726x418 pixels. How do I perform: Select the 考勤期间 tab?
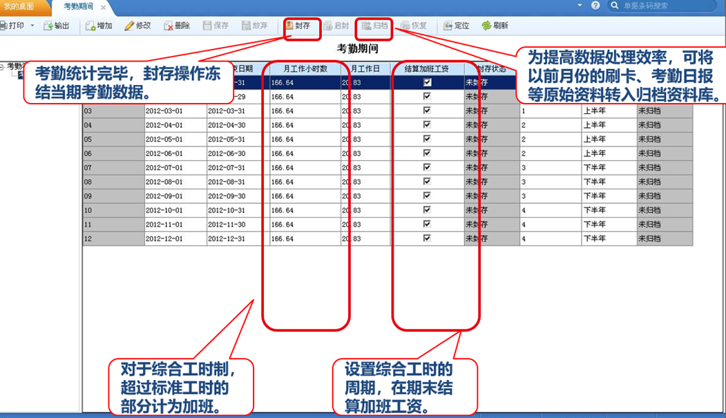click(x=78, y=6)
